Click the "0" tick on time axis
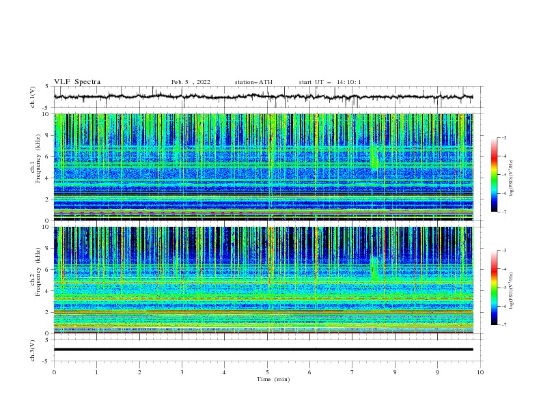This screenshot has width=541, height=418. 54,372
